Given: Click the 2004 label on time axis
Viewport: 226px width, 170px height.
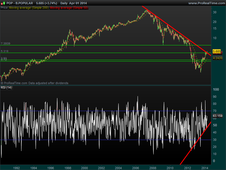Looking at the screenshot, I should click(x=118, y=168).
